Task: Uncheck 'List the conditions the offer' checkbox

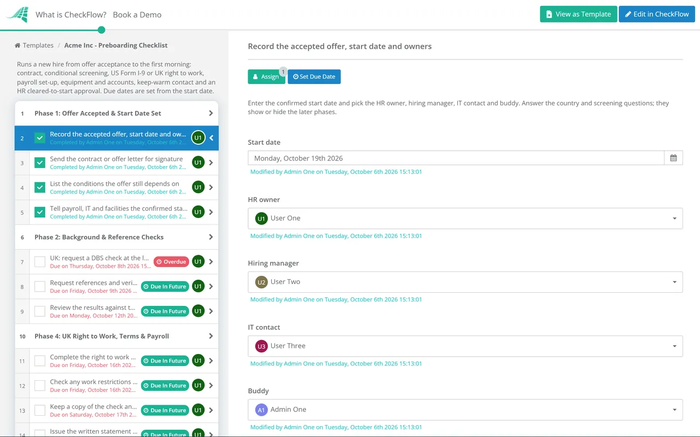Action: pos(40,187)
